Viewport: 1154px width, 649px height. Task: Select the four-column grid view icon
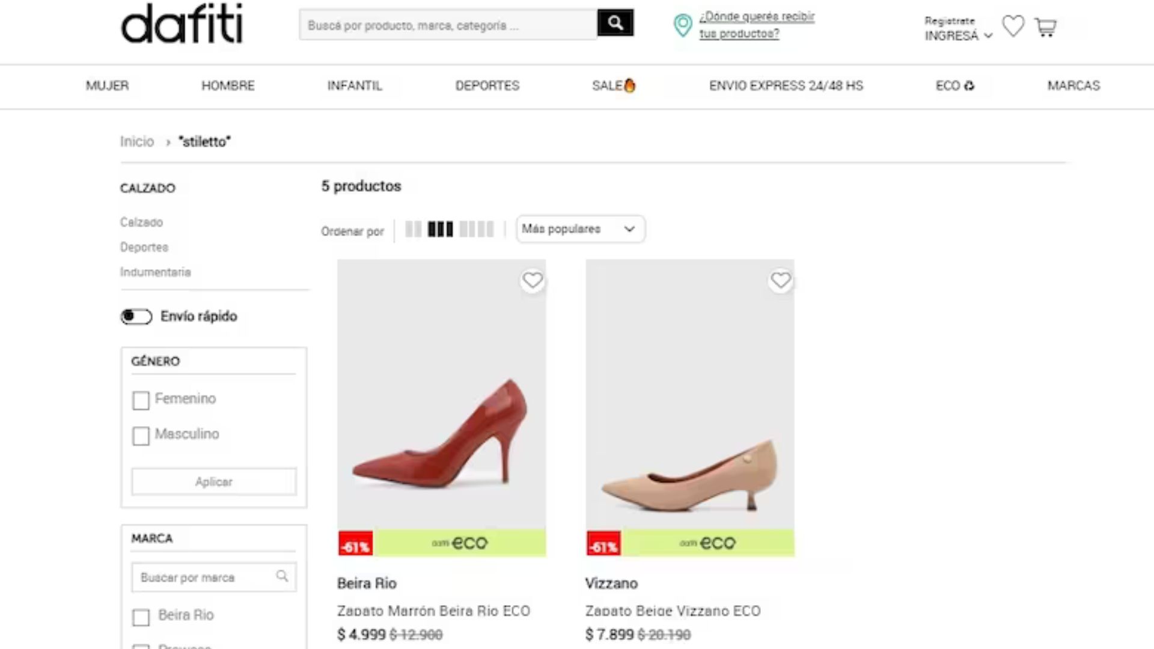pyautogui.click(x=476, y=229)
